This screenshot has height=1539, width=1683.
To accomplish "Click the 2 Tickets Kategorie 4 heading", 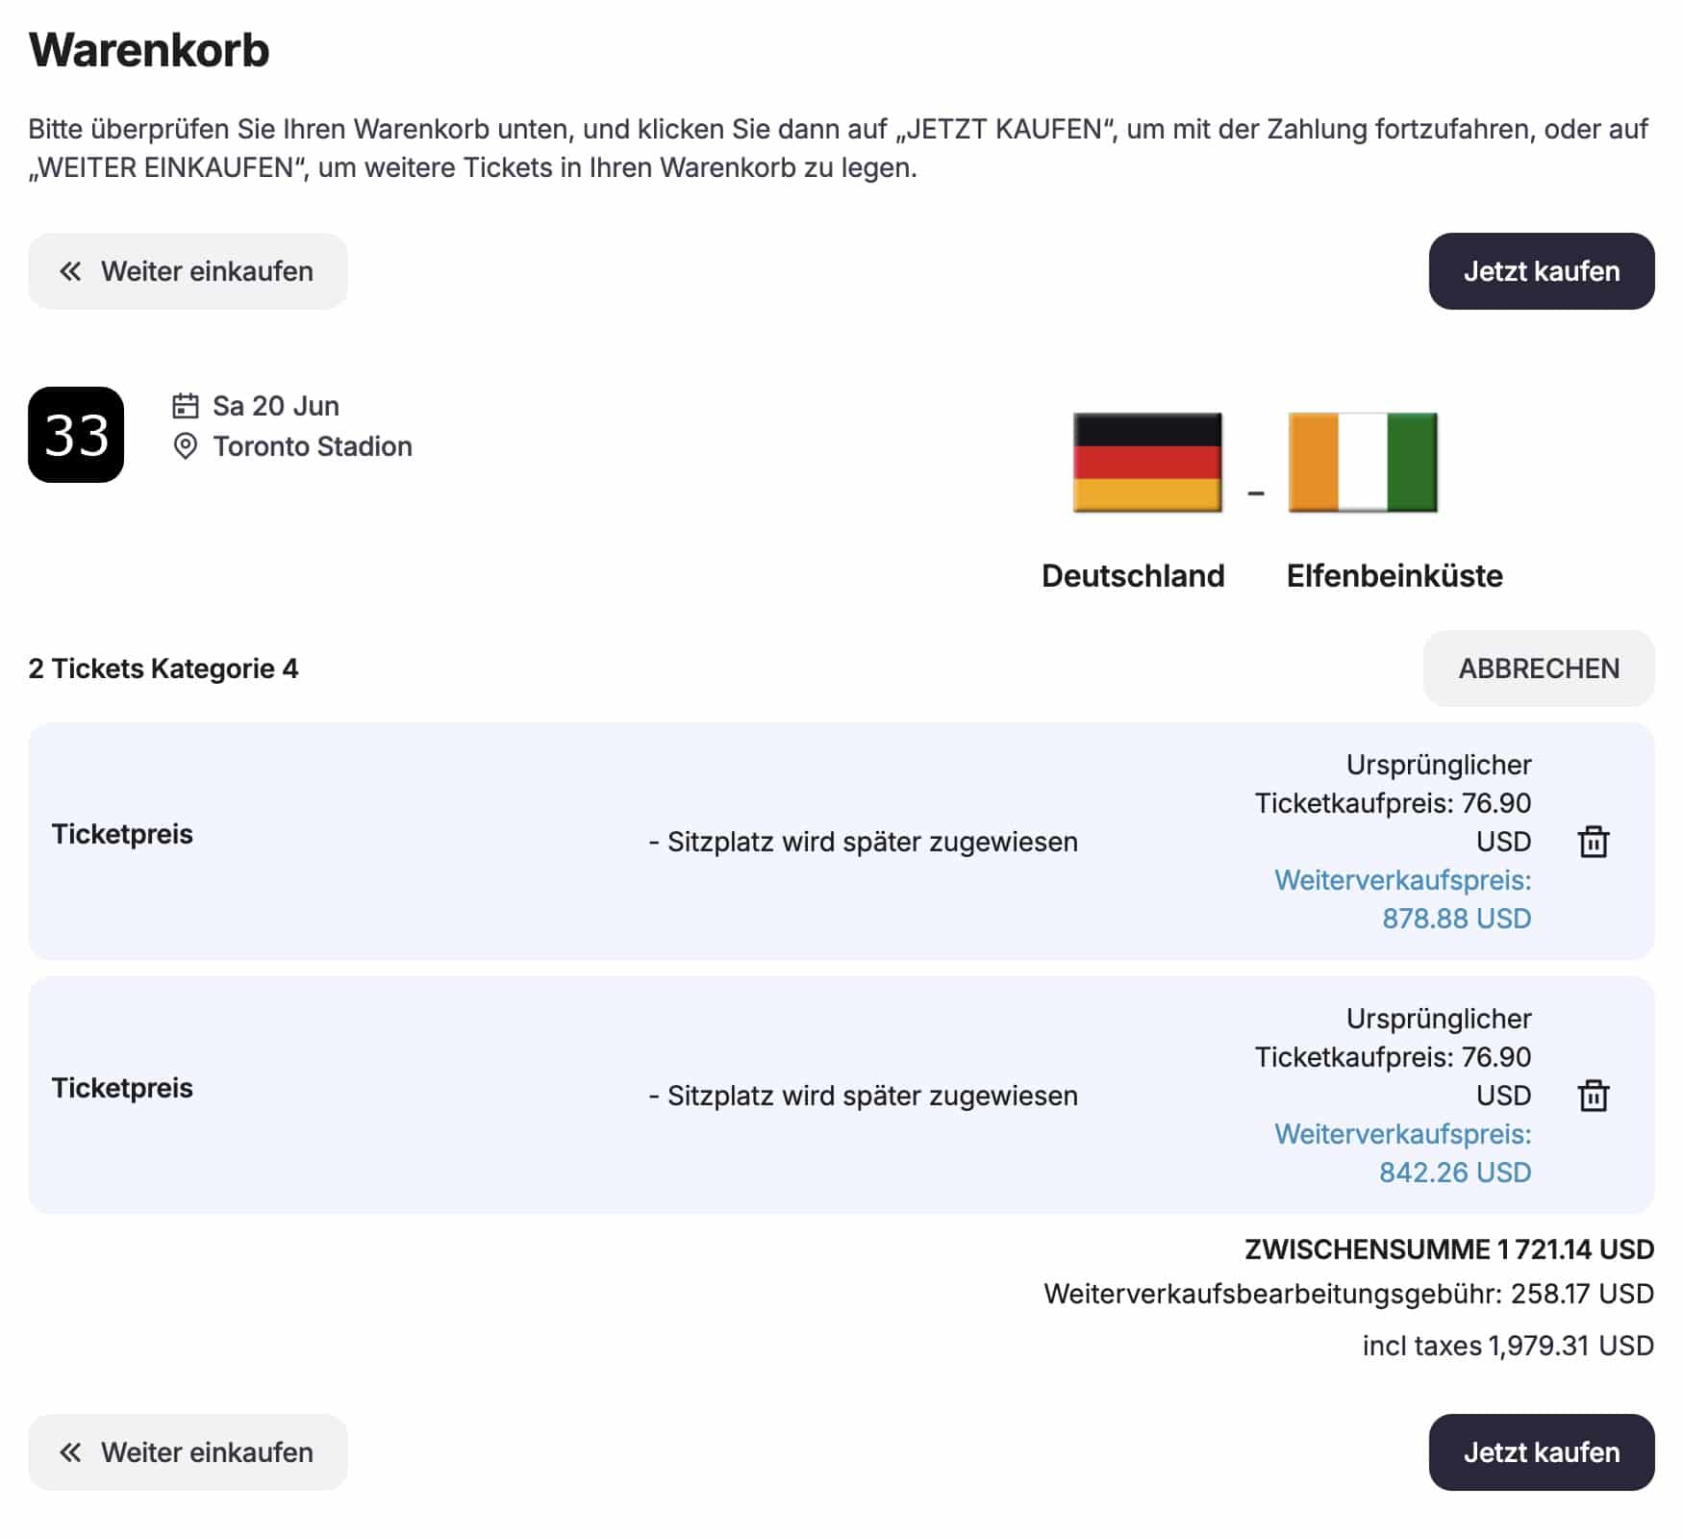I will coord(163,669).
